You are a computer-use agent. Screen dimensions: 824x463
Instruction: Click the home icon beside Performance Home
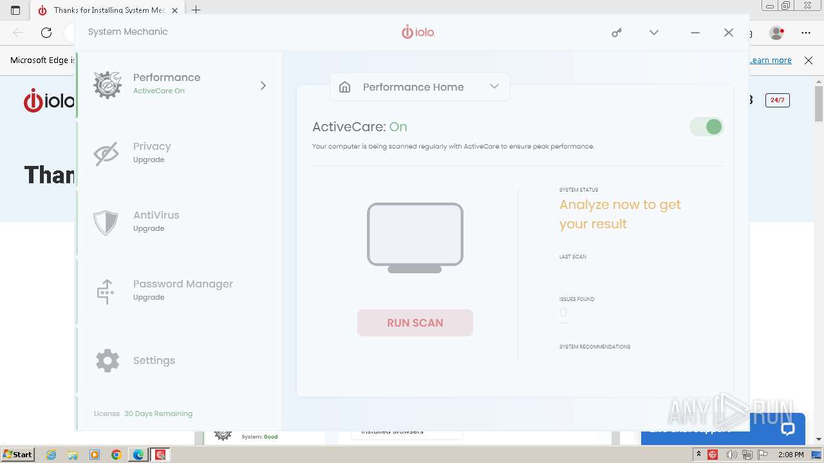(x=345, y=87)
